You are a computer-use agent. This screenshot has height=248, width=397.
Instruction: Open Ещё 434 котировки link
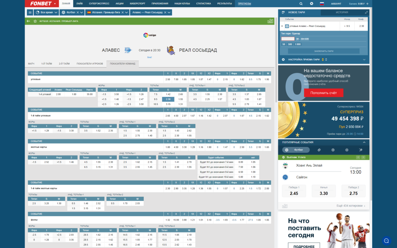[351, 206]
